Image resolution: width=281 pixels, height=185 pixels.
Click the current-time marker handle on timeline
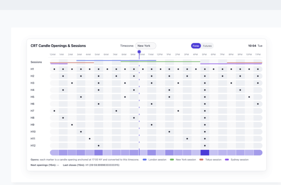[x=139, y=52]
